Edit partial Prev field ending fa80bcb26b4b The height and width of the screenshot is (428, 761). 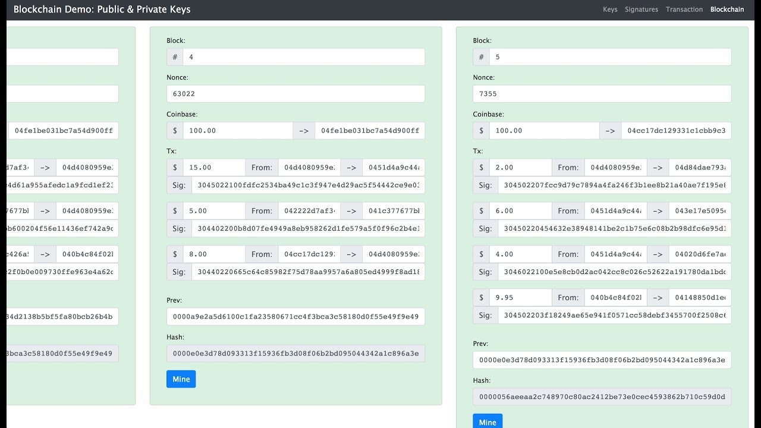click(63, 317)
